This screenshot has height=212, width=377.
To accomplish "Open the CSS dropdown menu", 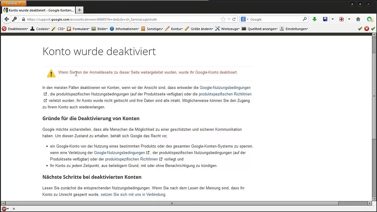I will 58,29.
